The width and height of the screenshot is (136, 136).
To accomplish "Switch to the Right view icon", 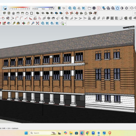I will pos(18,13).
